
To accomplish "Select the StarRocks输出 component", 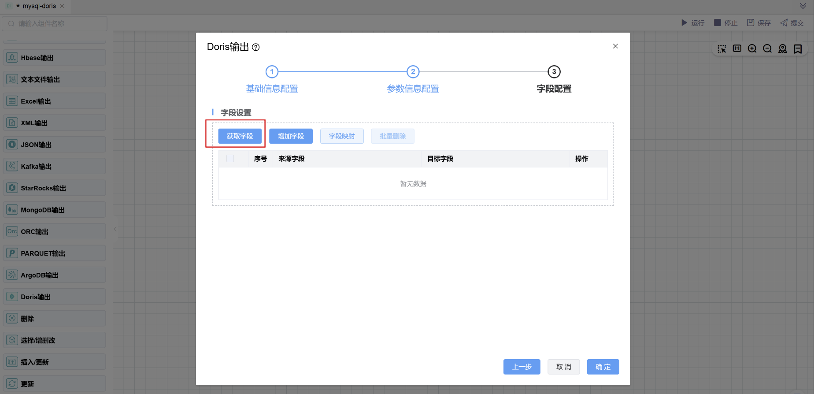I will (x=55, y=188).
